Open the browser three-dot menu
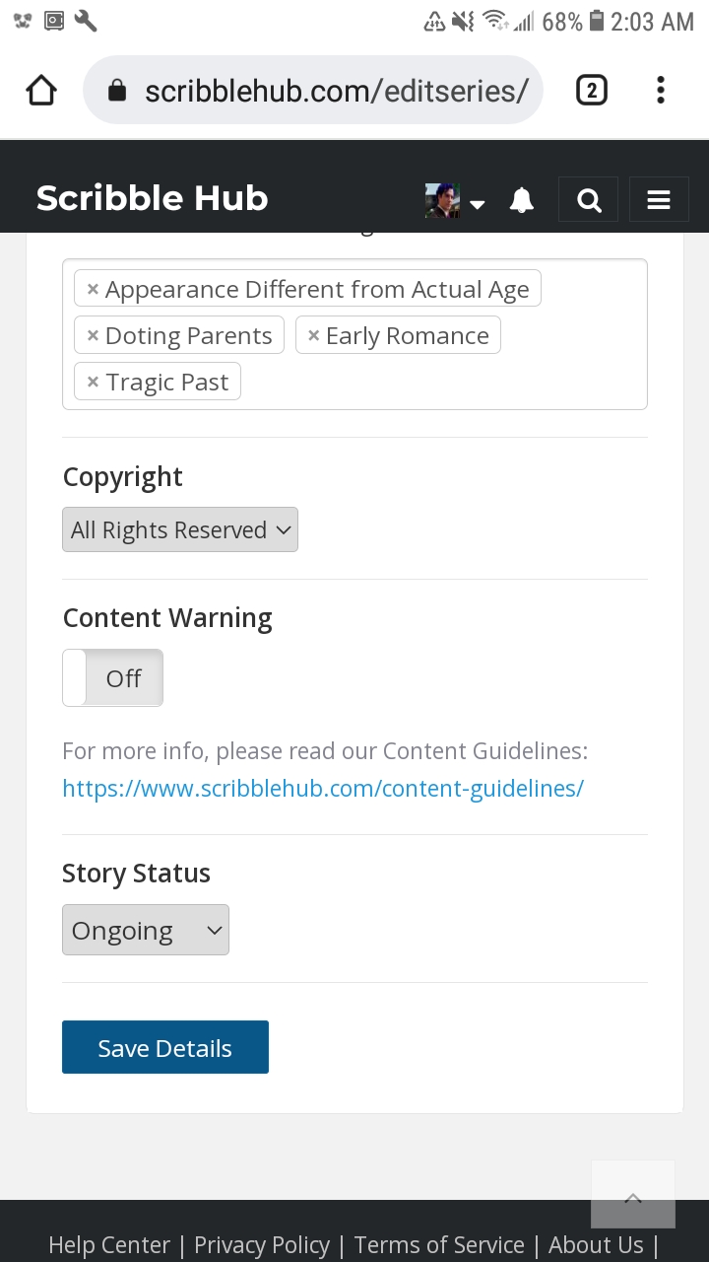This screenshot has height=1262, width=709. [x=660, y=91]
